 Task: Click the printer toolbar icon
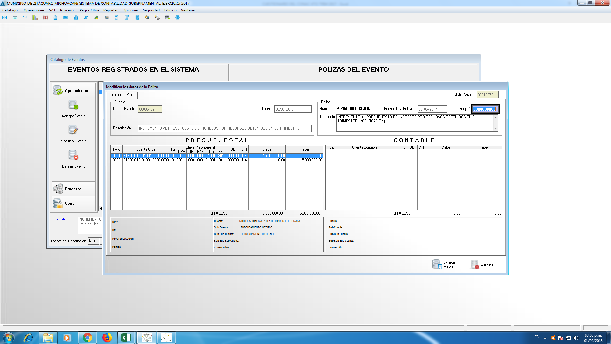pyautogui.click(x=157, y=18)
